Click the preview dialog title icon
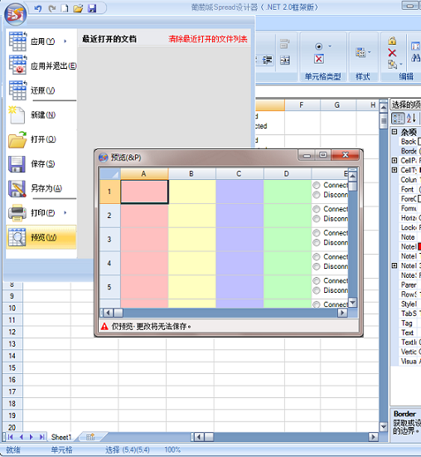The width and height of the screenshot is (421, 457). (103, 158)
